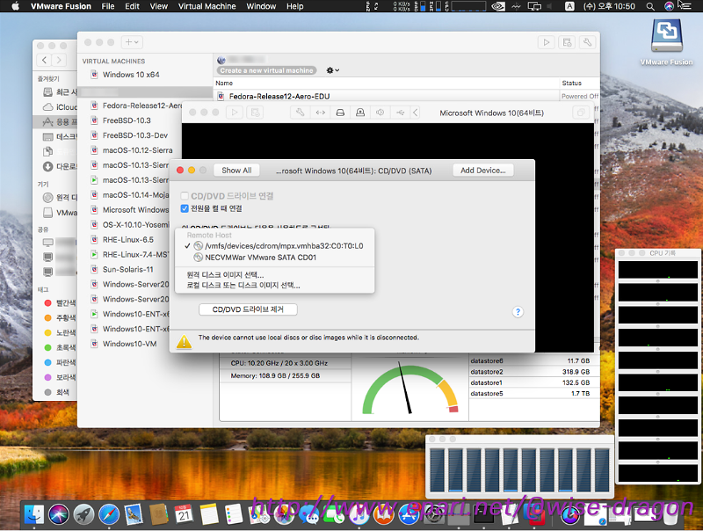Open the gear actions dropdown in Library
This screenshot has width=703, height=531.
333,70
